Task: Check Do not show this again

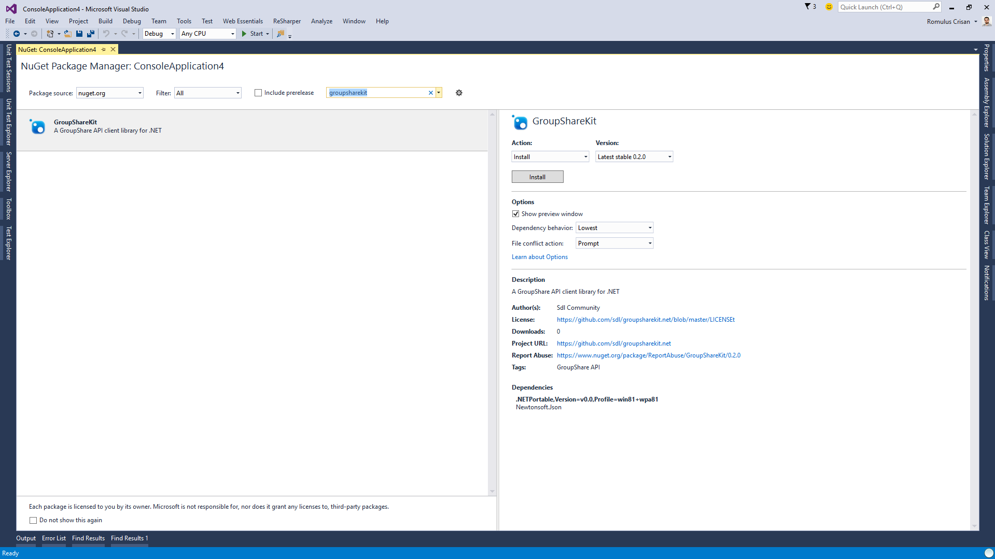Action: (x=33, y=520)
